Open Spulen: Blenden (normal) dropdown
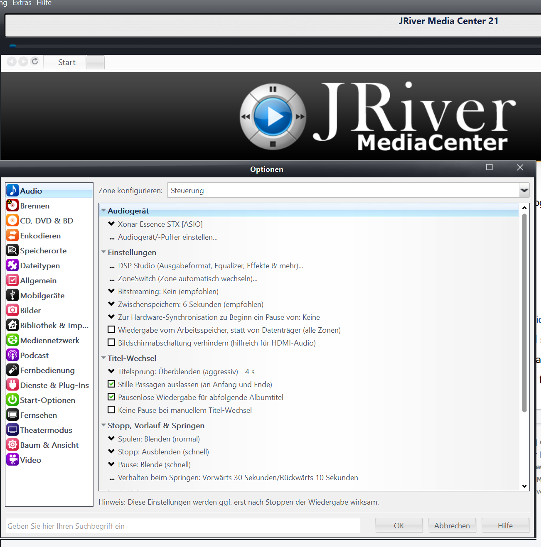Screen dimensions: 541x547 click(x=111, y=439)
